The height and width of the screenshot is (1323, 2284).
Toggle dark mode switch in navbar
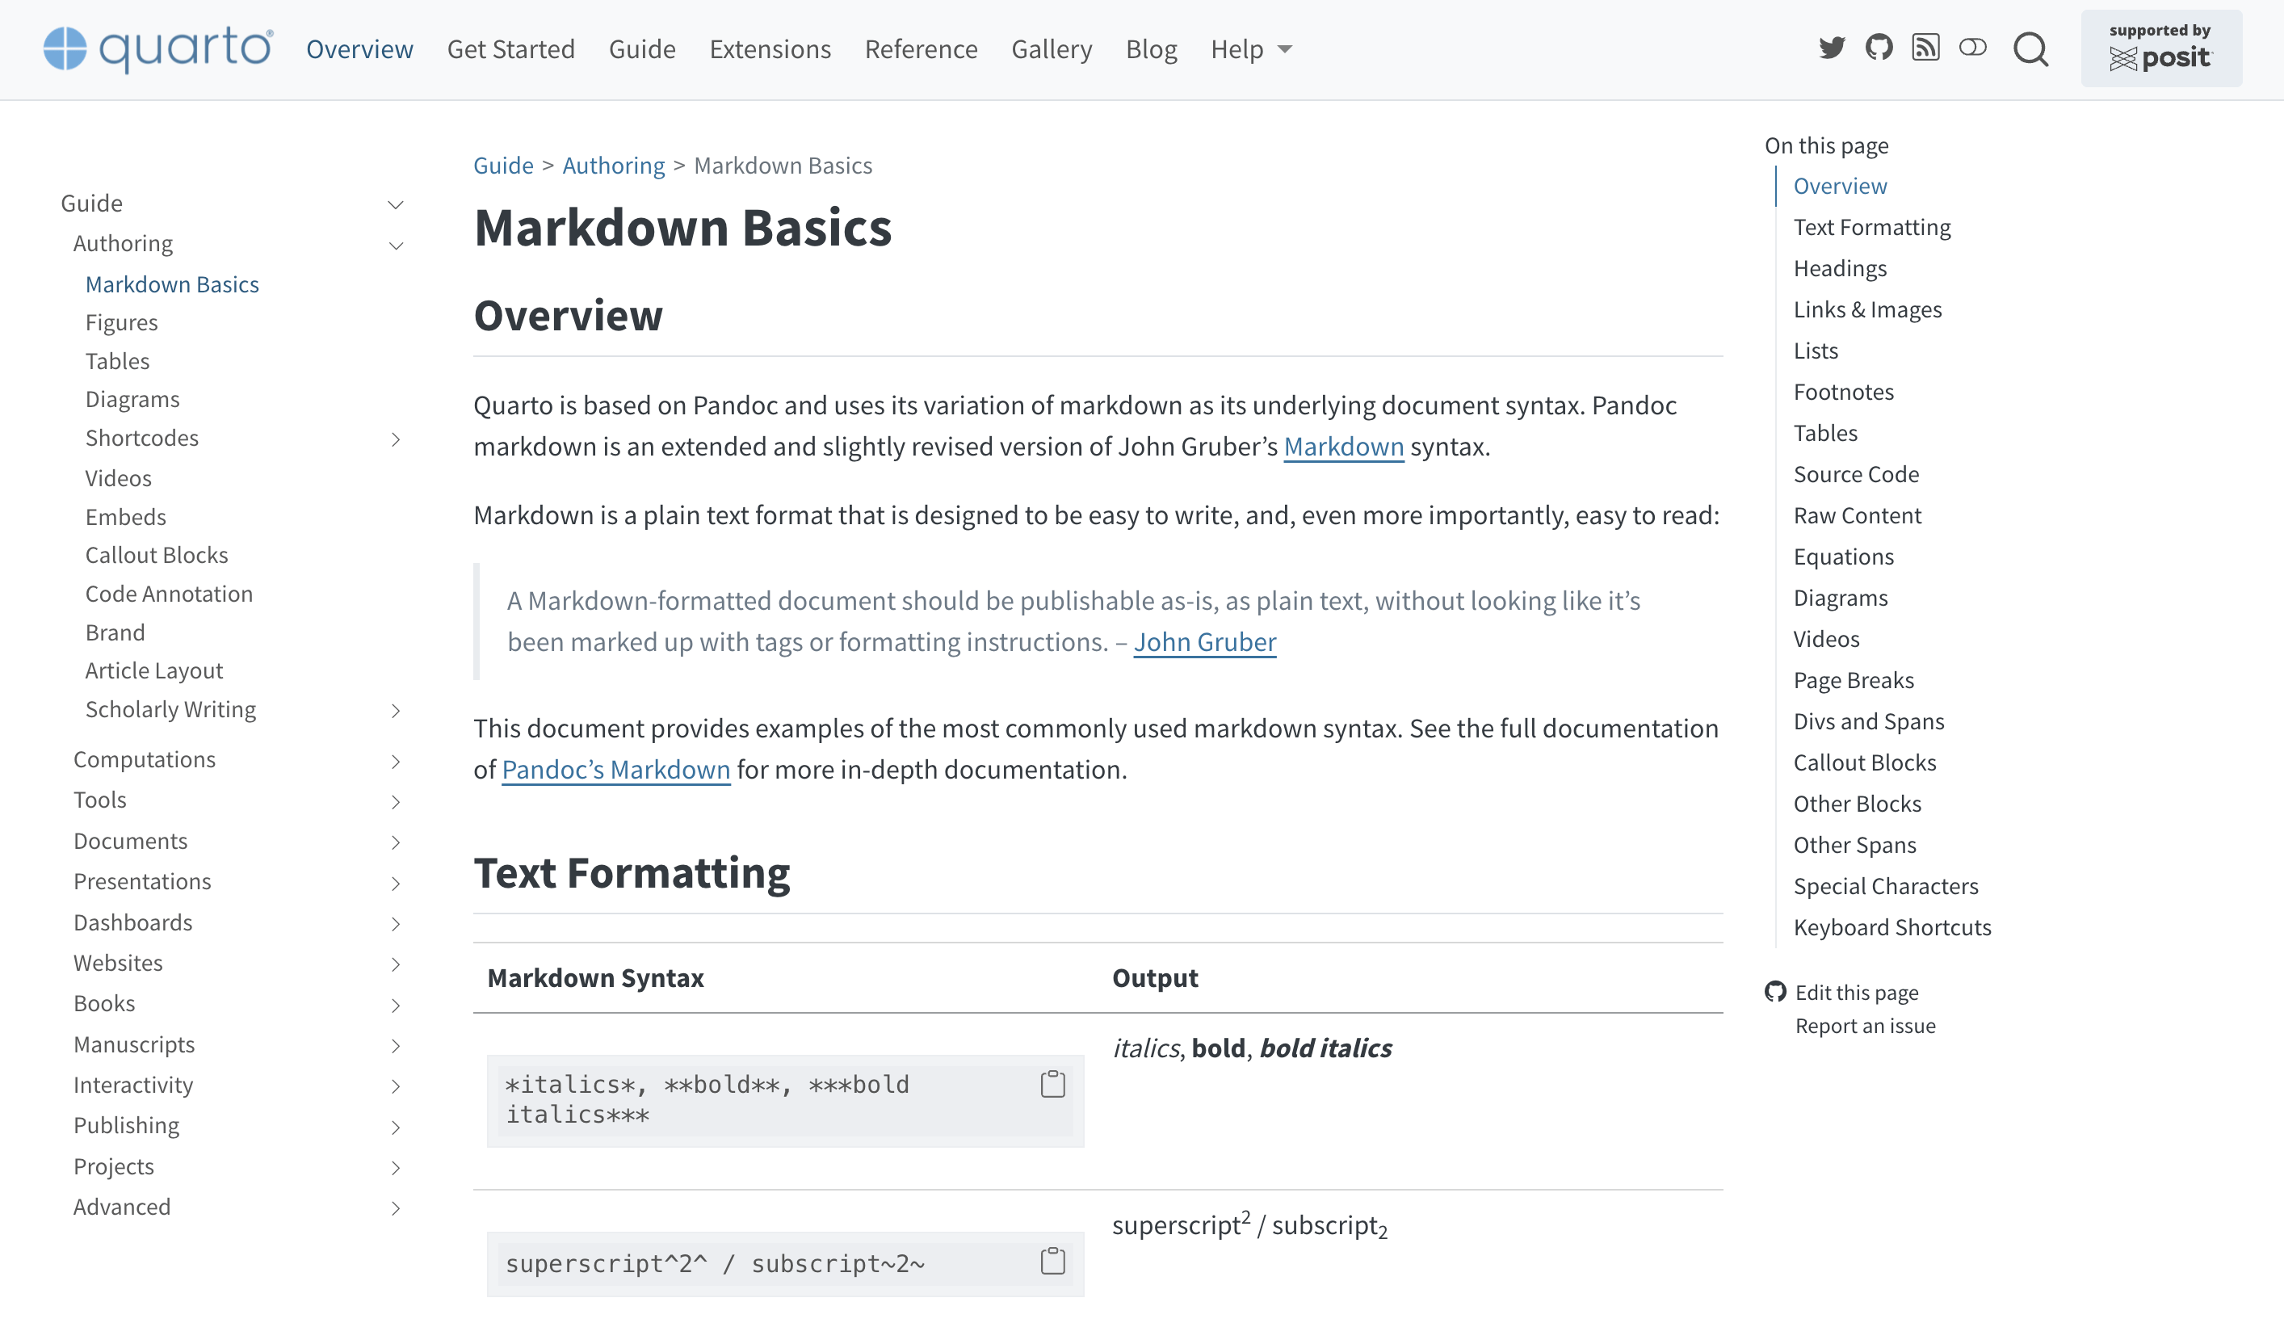(1972, 48)
